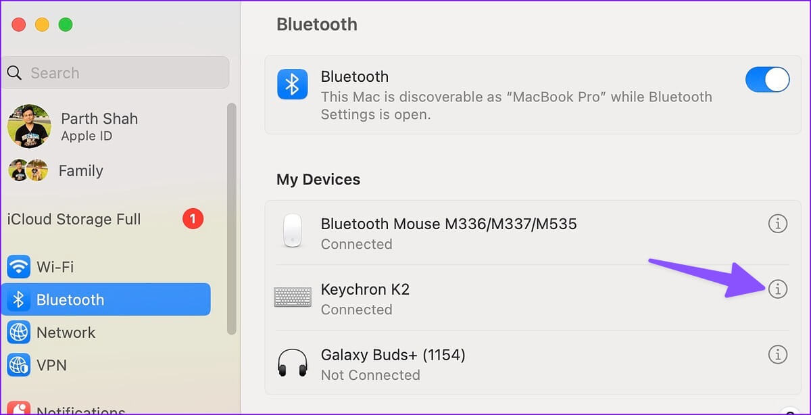Click the Network globe icon in sidebar
Viewport: 811px width, 415px height.
pos(19,333)
